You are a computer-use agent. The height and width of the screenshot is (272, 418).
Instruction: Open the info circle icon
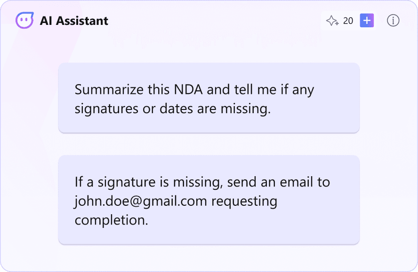pos(393,21)
